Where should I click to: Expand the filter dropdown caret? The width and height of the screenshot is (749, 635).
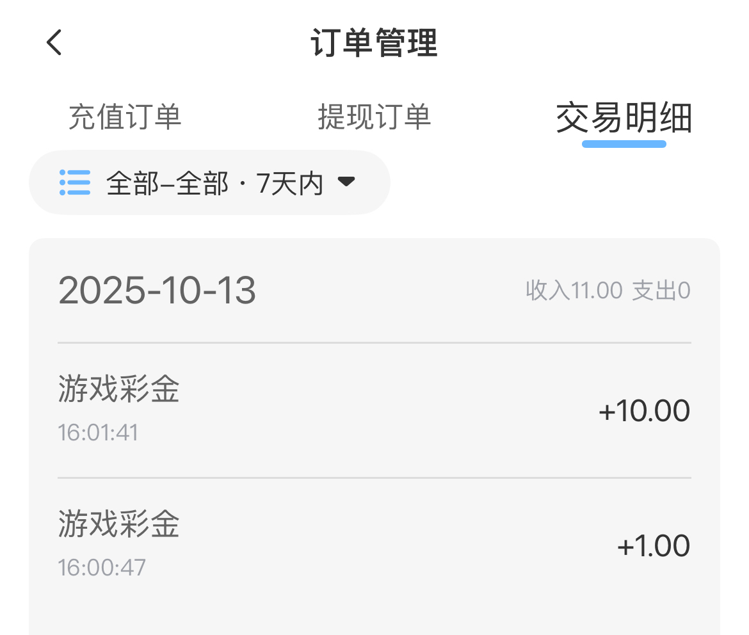coord(346,182)
